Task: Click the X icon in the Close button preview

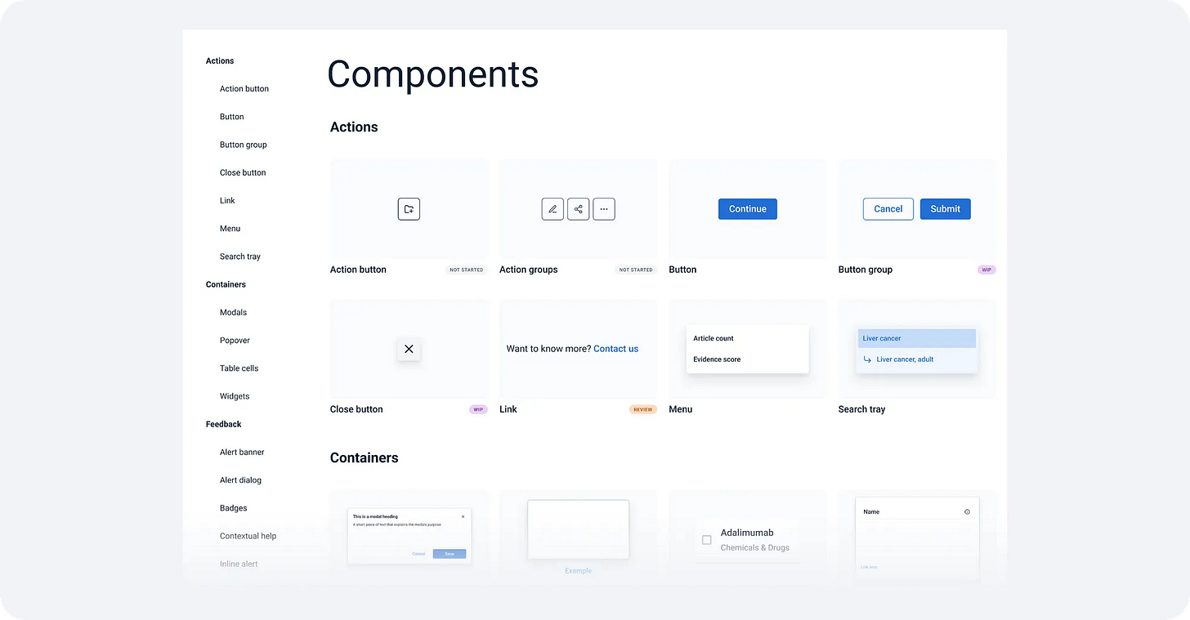Action: coord(409,349)
